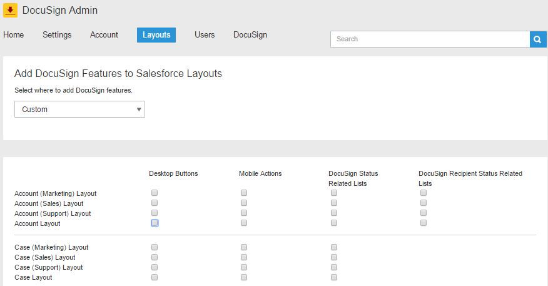This screenshot has width=548, height=286.
Task: Switch to the Account tab
Action: (x=104, y=35)
